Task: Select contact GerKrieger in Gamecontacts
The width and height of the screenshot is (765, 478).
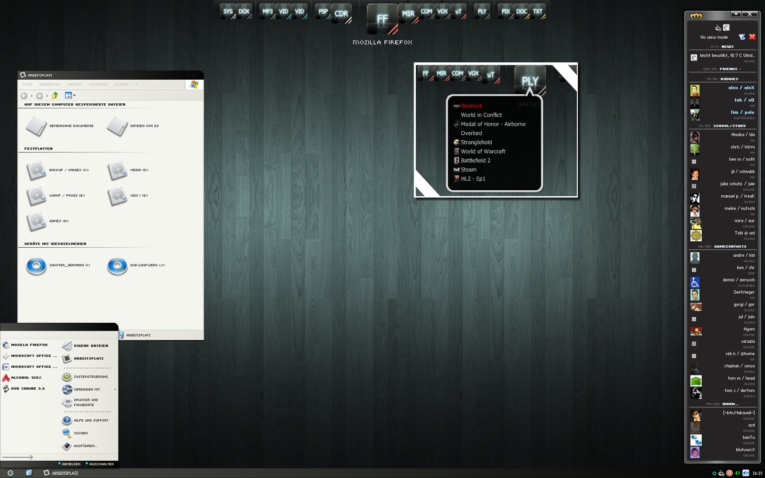Action: point(722,295)
